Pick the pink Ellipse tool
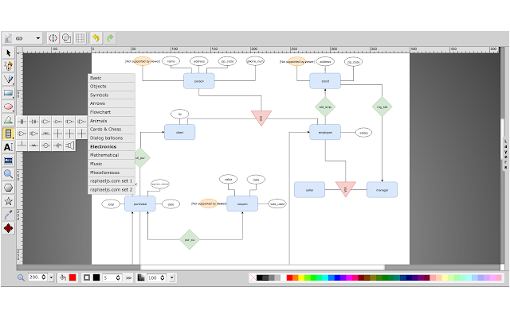The image size is (510, 318). click(9, 107)
